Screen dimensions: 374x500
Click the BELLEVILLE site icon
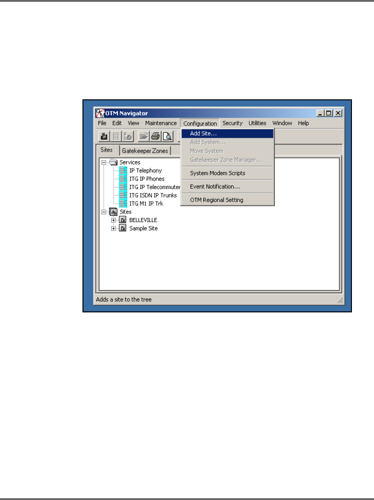[x=123, y=220]
